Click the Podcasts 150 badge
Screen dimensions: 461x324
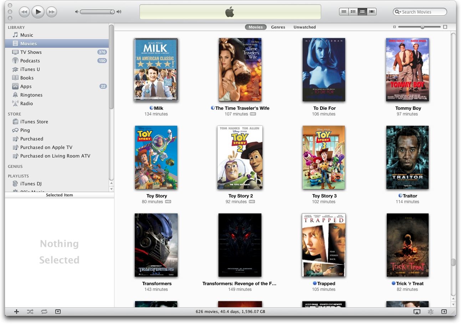click(x=102, y=61)
